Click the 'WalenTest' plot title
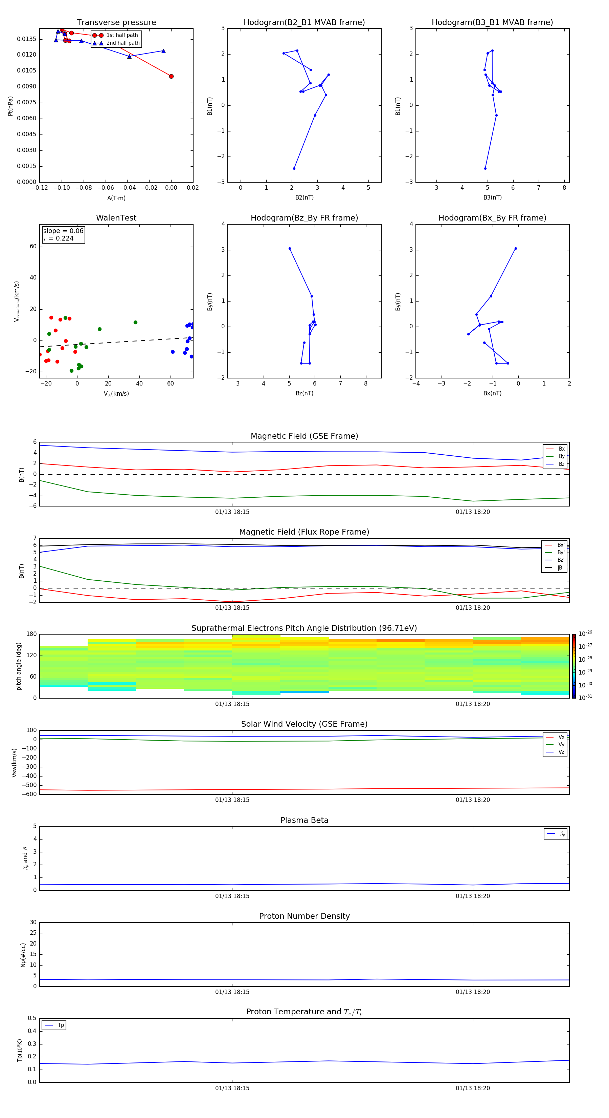Screen dimensions: 609x1118 coord(116,218)
